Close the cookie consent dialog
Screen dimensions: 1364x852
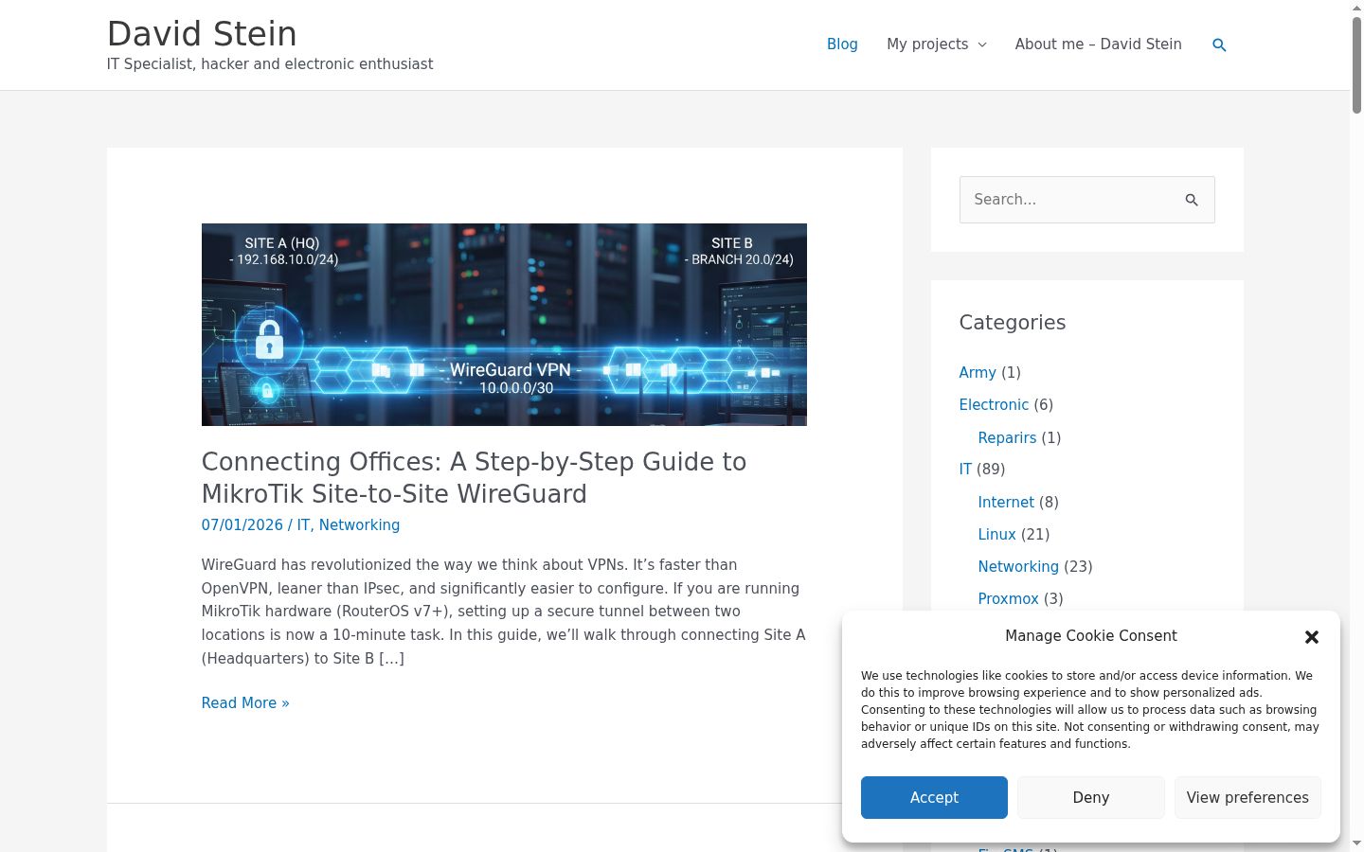pos(1312,637)
